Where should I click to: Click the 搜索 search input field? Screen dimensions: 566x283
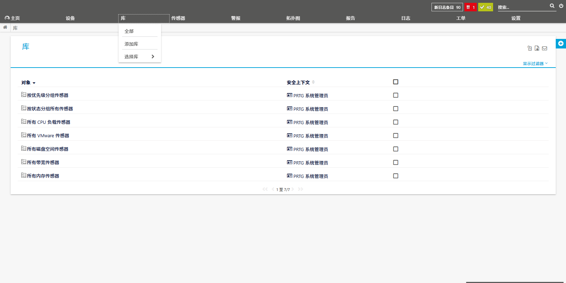(522, 7)
